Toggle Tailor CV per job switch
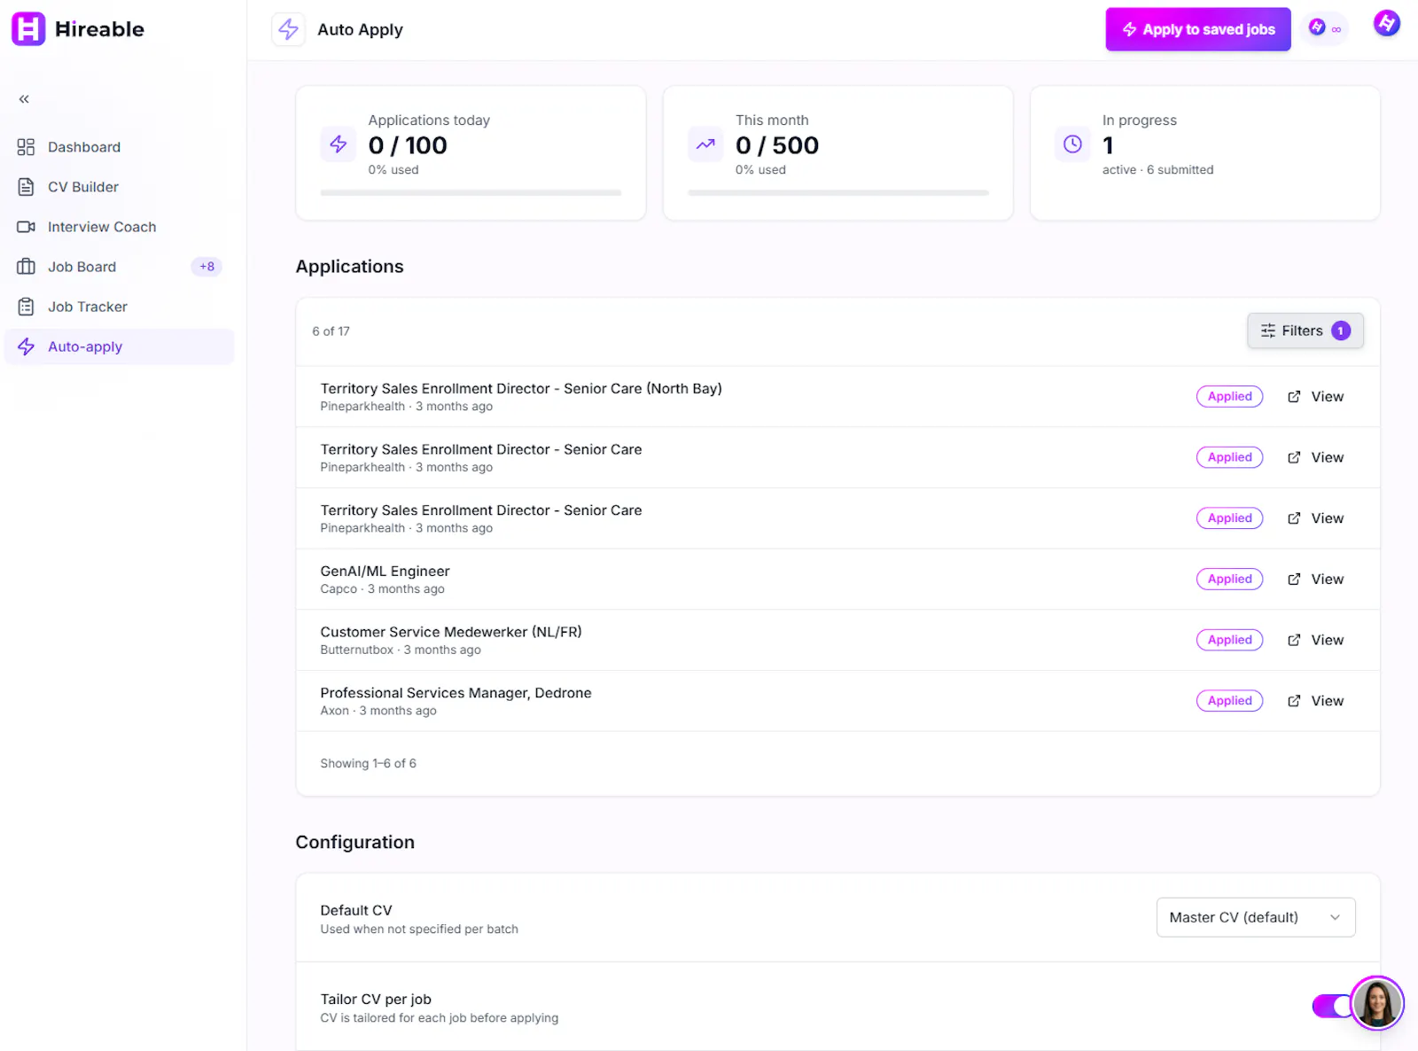This screenshot has width=1418, height=1051. (x=1331, y=1006)
